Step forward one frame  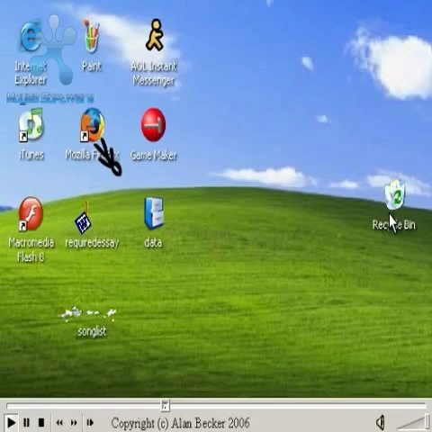point(90,423)
